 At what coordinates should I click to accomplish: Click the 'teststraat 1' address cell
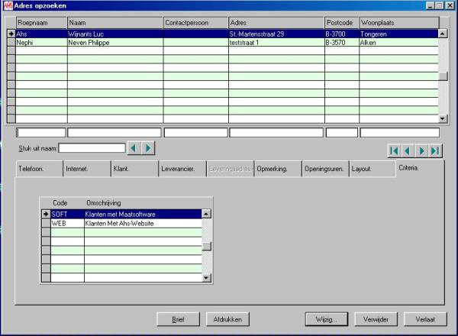(276, 42)
